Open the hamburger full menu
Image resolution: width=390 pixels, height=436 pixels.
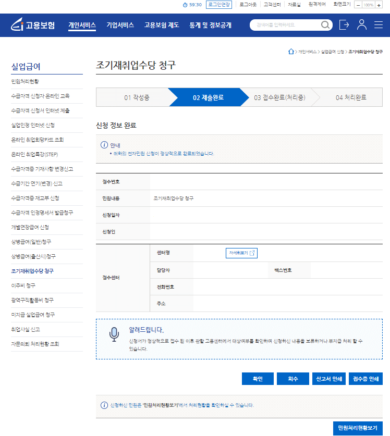pyautogui.click(x=379, y=25)
